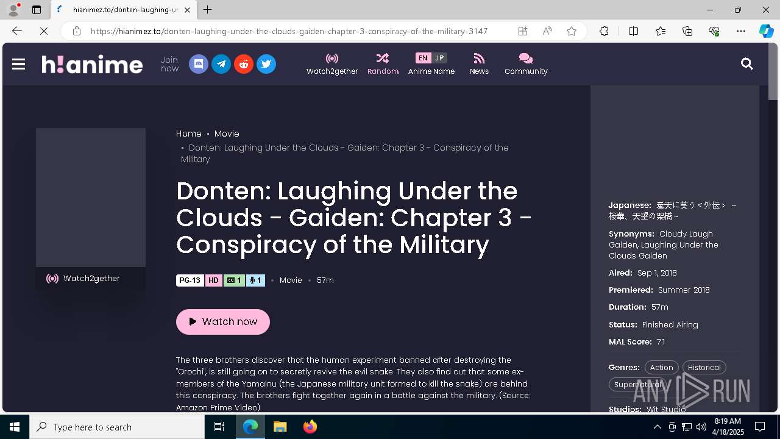Pick a Random anime
Viewport: 780px width, 439px height.
[x=383, y=64]
